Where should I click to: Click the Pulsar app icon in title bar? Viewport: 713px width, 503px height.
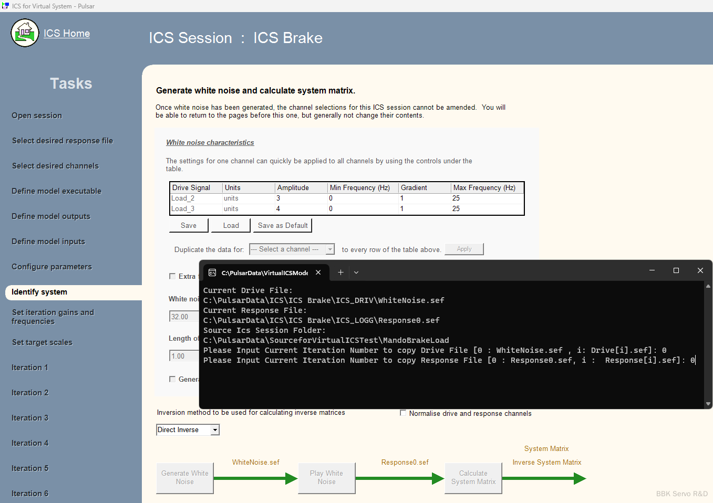5,6
